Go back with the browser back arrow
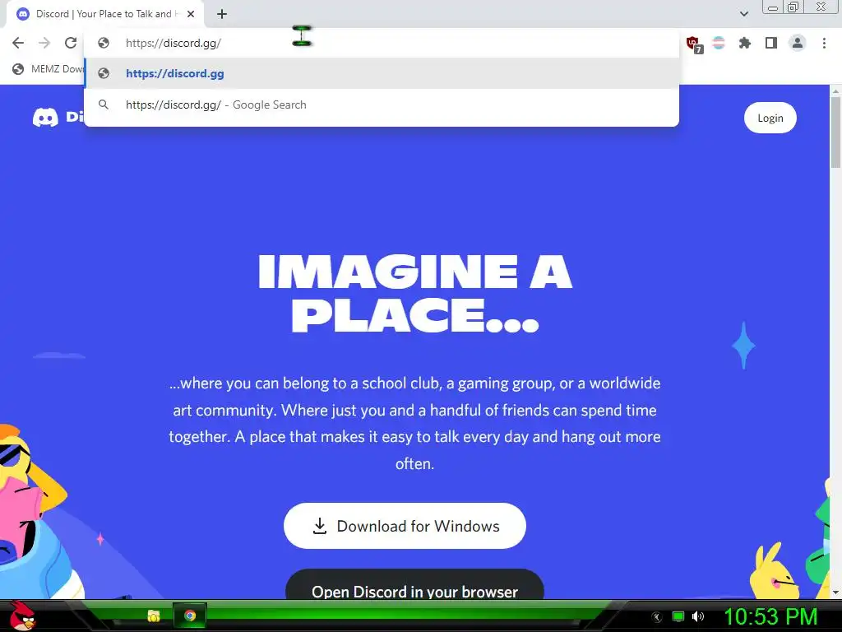842x632 pixels. (18, 43)
